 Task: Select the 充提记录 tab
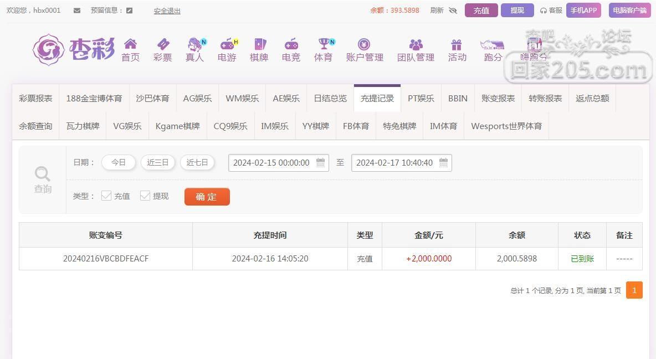coord(377,98)
